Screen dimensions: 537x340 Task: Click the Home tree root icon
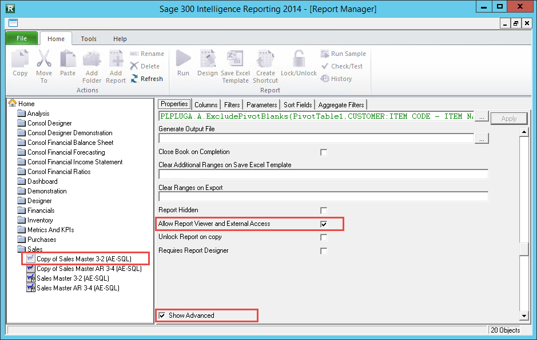click(x=13, y=103)
